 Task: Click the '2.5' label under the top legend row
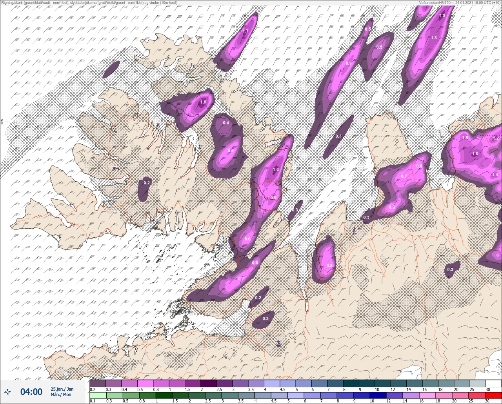click(219, 389)
